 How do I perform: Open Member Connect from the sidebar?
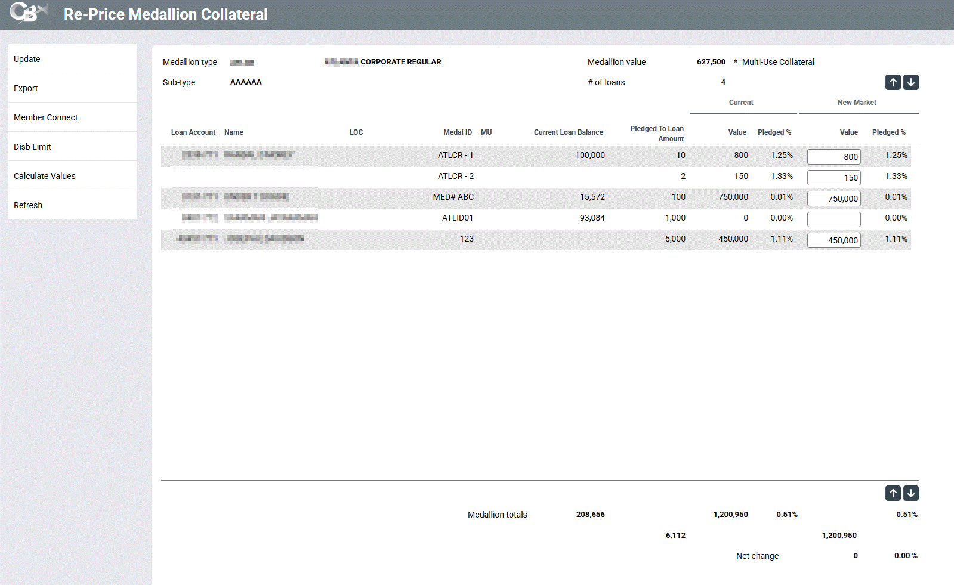coord(46,117)
